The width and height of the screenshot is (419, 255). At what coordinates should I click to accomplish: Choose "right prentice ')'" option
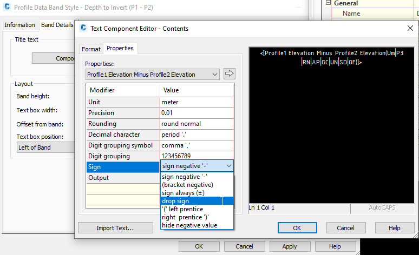pyautogui.click(x=197, y=217)
